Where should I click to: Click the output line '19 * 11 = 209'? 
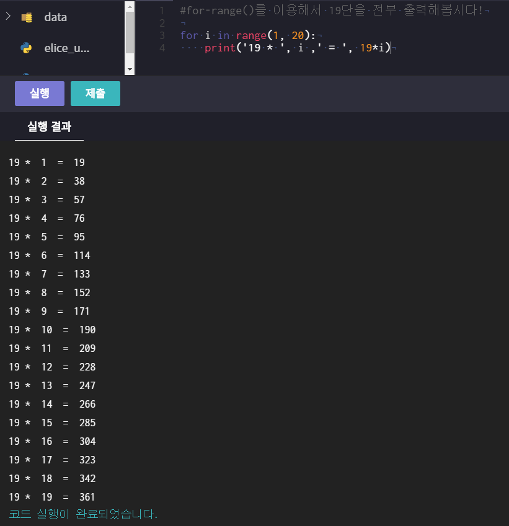pos(52,349)
